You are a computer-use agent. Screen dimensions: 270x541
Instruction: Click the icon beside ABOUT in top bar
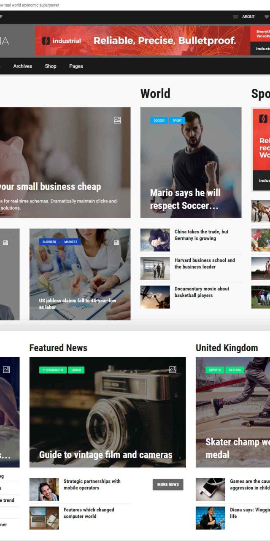(235, 17)
